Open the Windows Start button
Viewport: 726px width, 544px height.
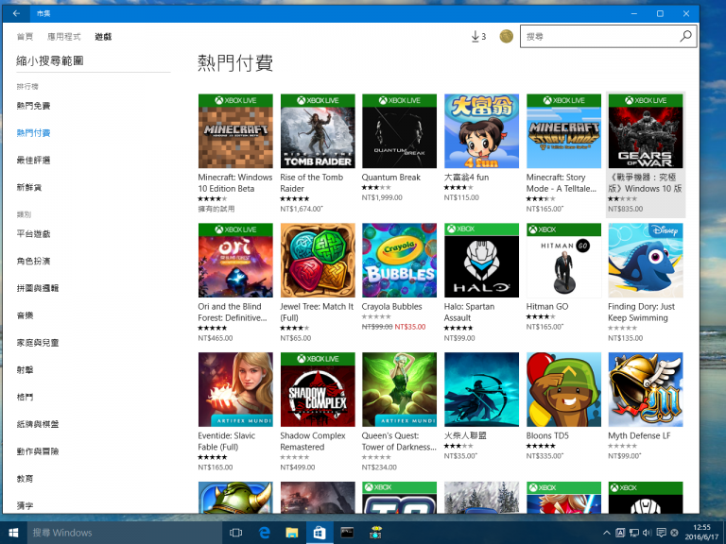tap(13, 533)
